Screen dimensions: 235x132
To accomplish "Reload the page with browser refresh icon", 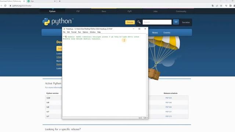I will (x=5, y=6).
